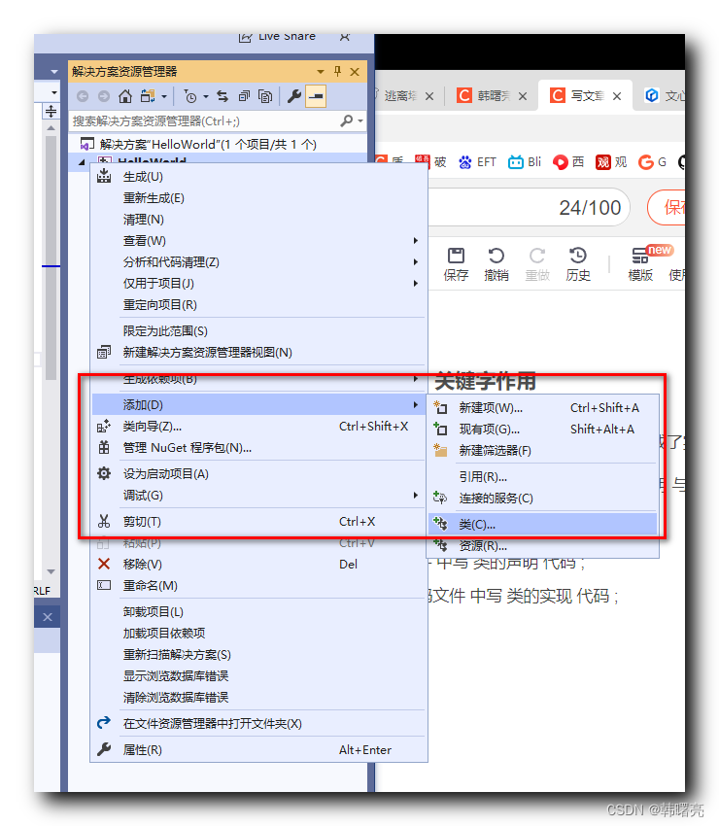Image resolution: width=719 pixels, height=826 pixels.
Task: Choose 重新扫描解决方案(S)
Action: coord(258,655)
